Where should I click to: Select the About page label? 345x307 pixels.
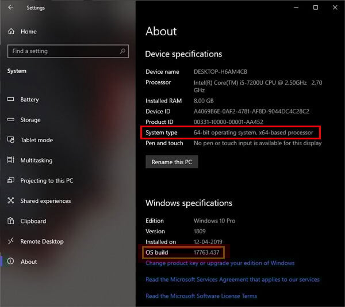click(29, 262)
